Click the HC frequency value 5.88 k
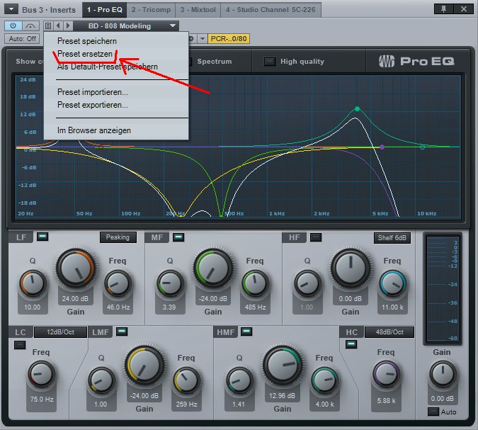This screenshot has height=430, width=478. [386, 400]
